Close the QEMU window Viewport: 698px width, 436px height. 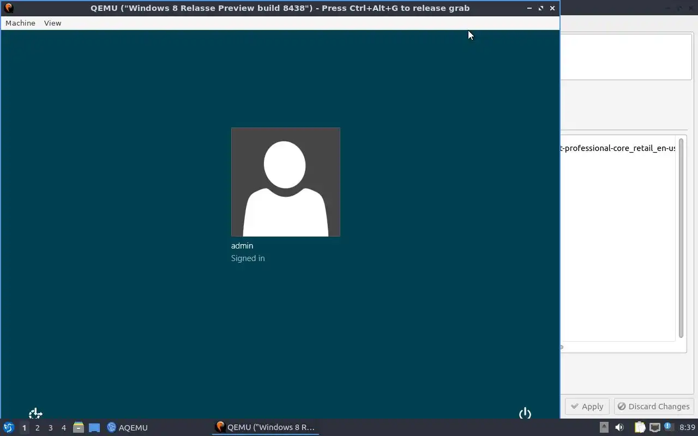[552, 8]
